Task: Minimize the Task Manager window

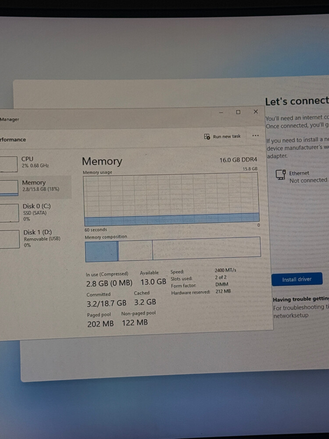Action: click(x=221, y=112)
